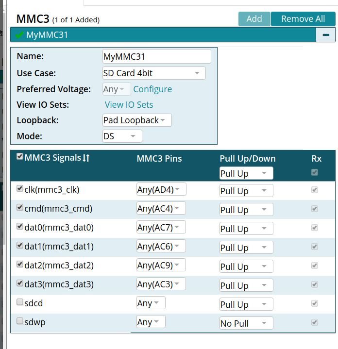The height and width of the screenshot is (349, 338).
Task: Click the Remove All button
Action: click(x=303, y=19)
